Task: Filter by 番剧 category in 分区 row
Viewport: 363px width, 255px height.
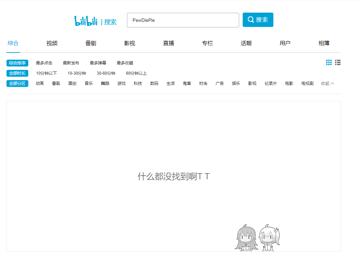Action: [x=56, y=84]
